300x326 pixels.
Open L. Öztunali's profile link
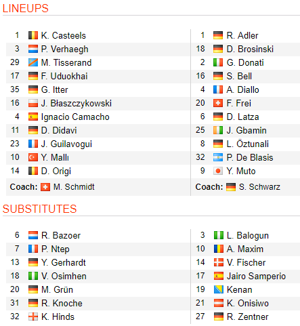tap(248, 144)
